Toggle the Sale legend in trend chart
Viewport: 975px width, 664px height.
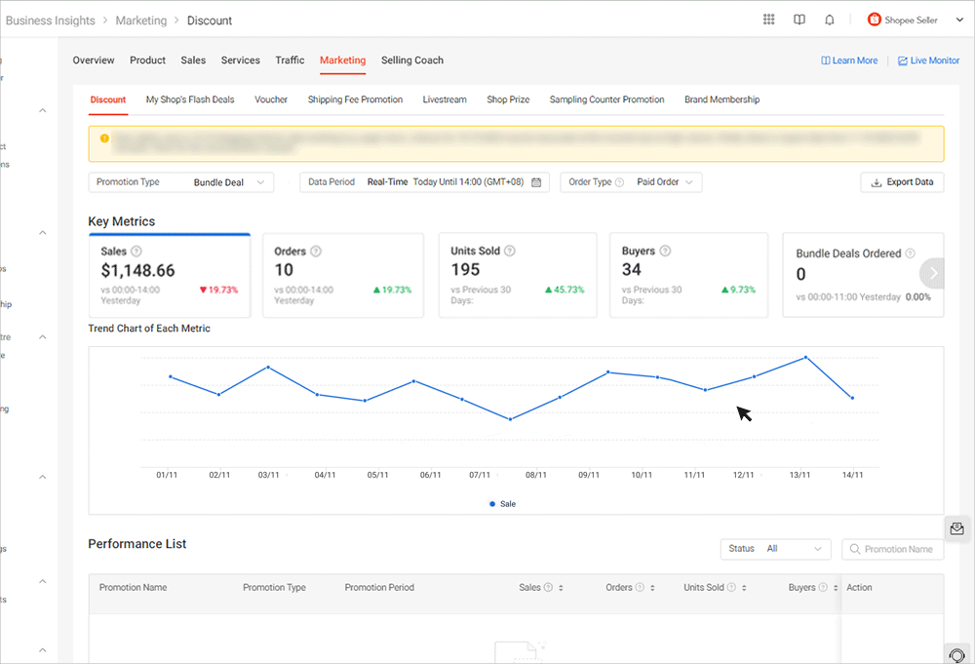[502, 504]
